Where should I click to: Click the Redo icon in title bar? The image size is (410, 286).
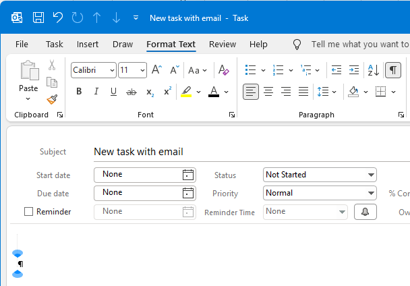(77, 18)
